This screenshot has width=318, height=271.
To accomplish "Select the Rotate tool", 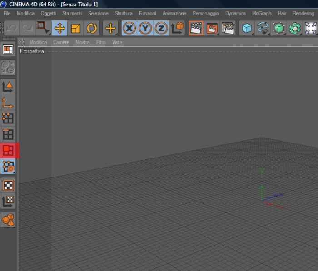I will [x=92, y=28].
